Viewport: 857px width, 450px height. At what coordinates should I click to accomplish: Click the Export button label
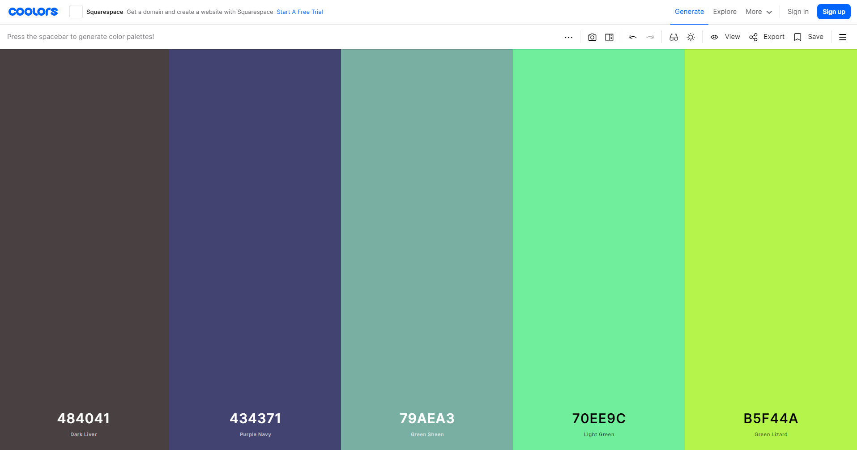(x=774, y=37)
